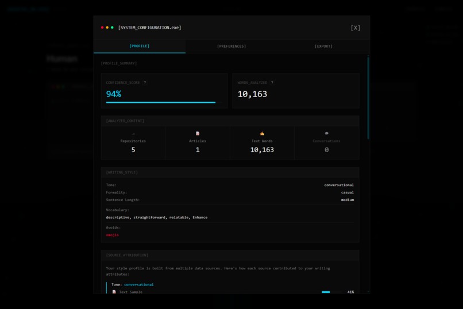Screen dimensions: 463x309
Task: Click the yellow window dot
Action: tap(107, 28)
